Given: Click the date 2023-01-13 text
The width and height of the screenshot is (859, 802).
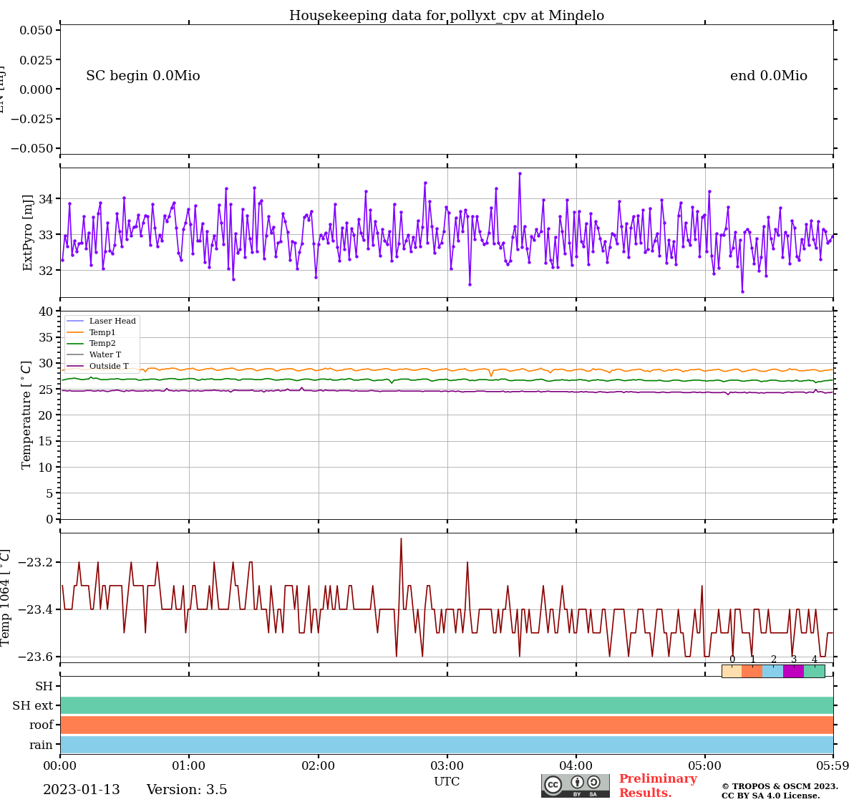Looking at the screenshot, I should tap(82, 790).
